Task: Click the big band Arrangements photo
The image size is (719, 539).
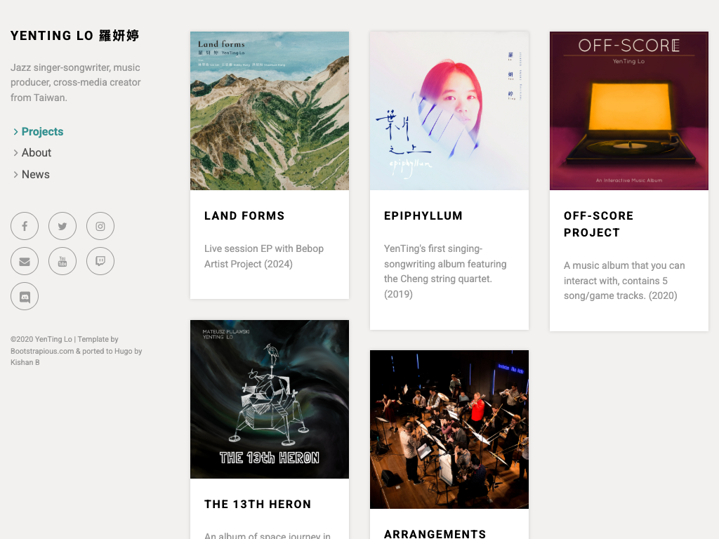Action: point(449,430)
